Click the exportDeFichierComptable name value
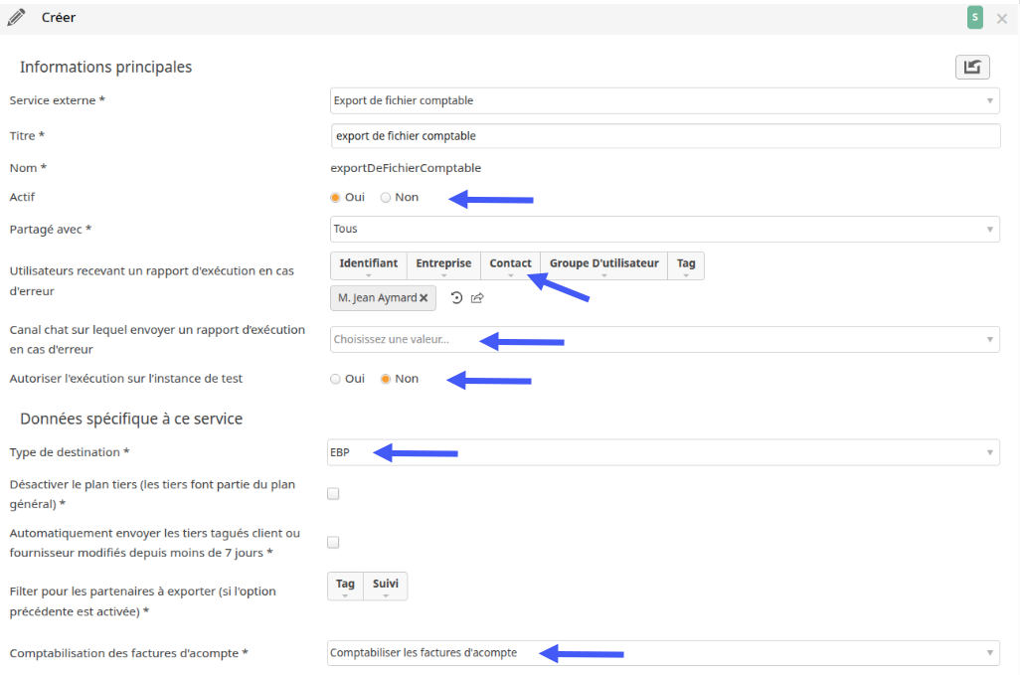Image resolution: width=1020 pixels, height=675 pixels. click(x=406, y=168)
